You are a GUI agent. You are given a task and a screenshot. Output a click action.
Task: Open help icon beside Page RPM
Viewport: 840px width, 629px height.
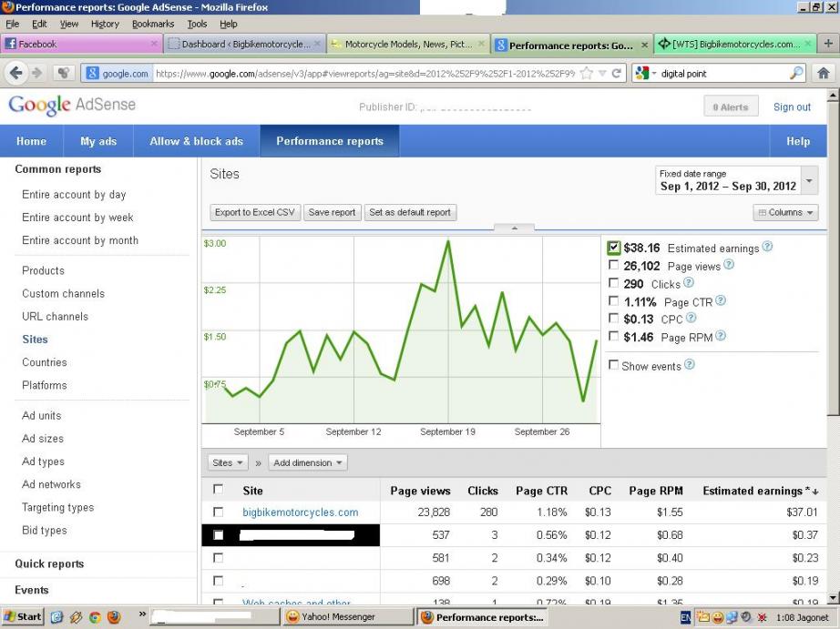click(x=721, y=336)
